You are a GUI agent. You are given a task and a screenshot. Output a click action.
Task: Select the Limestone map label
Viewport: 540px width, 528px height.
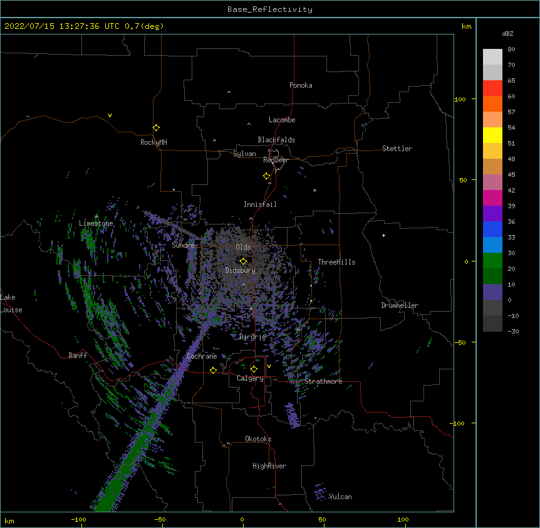pos(96,223)
